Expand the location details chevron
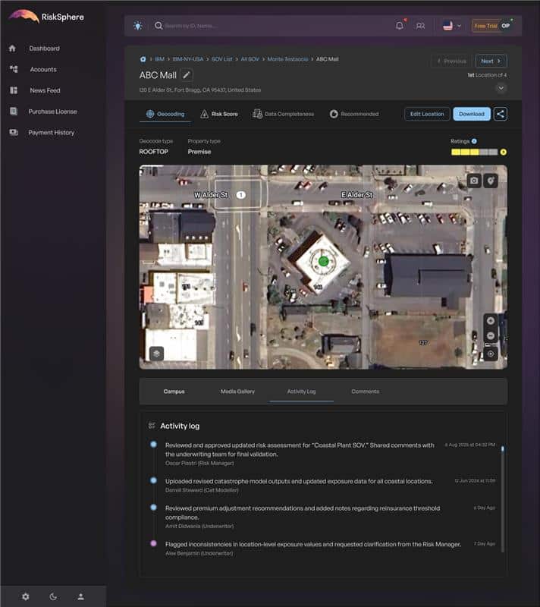The width and height of the screenshot is (540, 607). 501,88
